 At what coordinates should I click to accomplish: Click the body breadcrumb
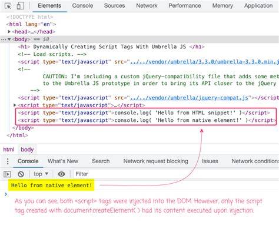pos(27,150)
